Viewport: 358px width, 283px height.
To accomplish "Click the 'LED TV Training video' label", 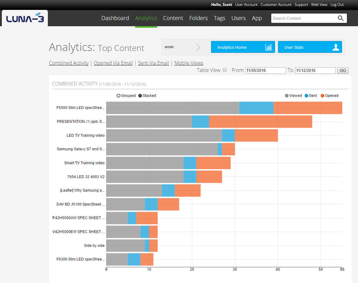I will point(85,135).
